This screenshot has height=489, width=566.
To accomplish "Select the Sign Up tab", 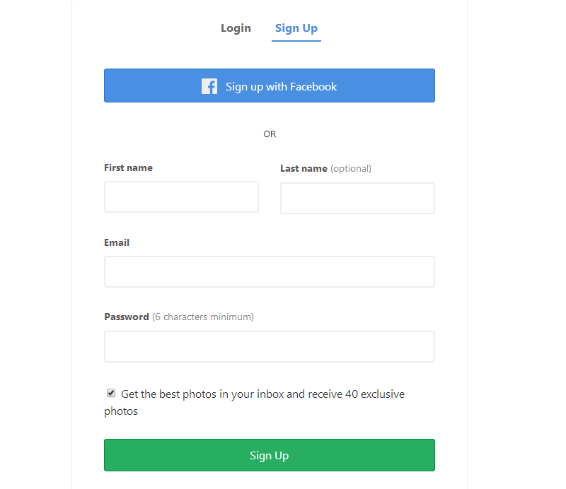I will click(x=296, y=28).
